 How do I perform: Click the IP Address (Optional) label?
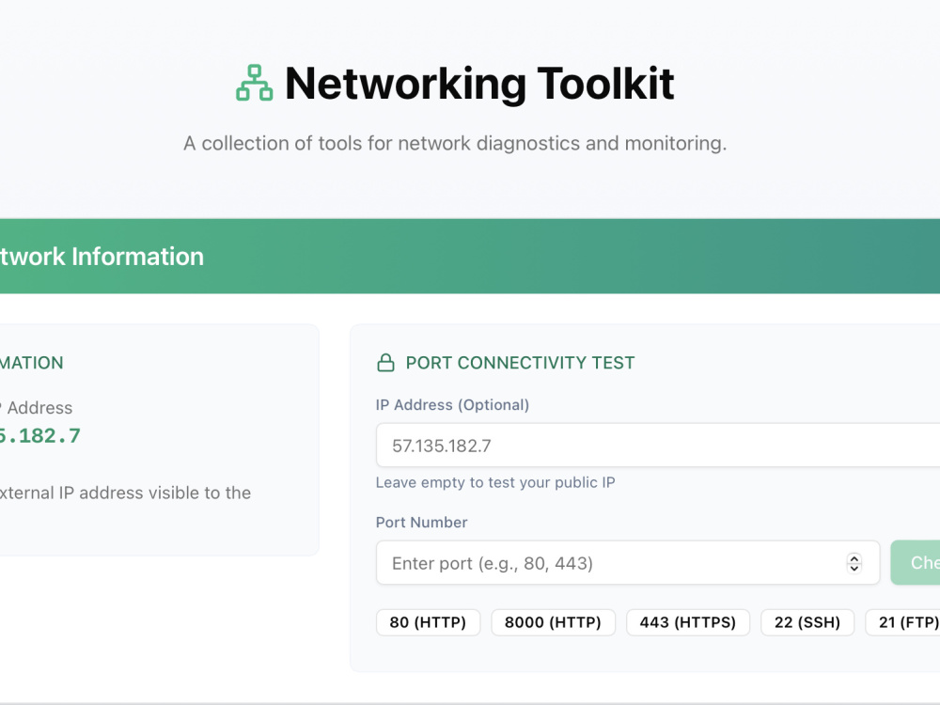[452, 404]
